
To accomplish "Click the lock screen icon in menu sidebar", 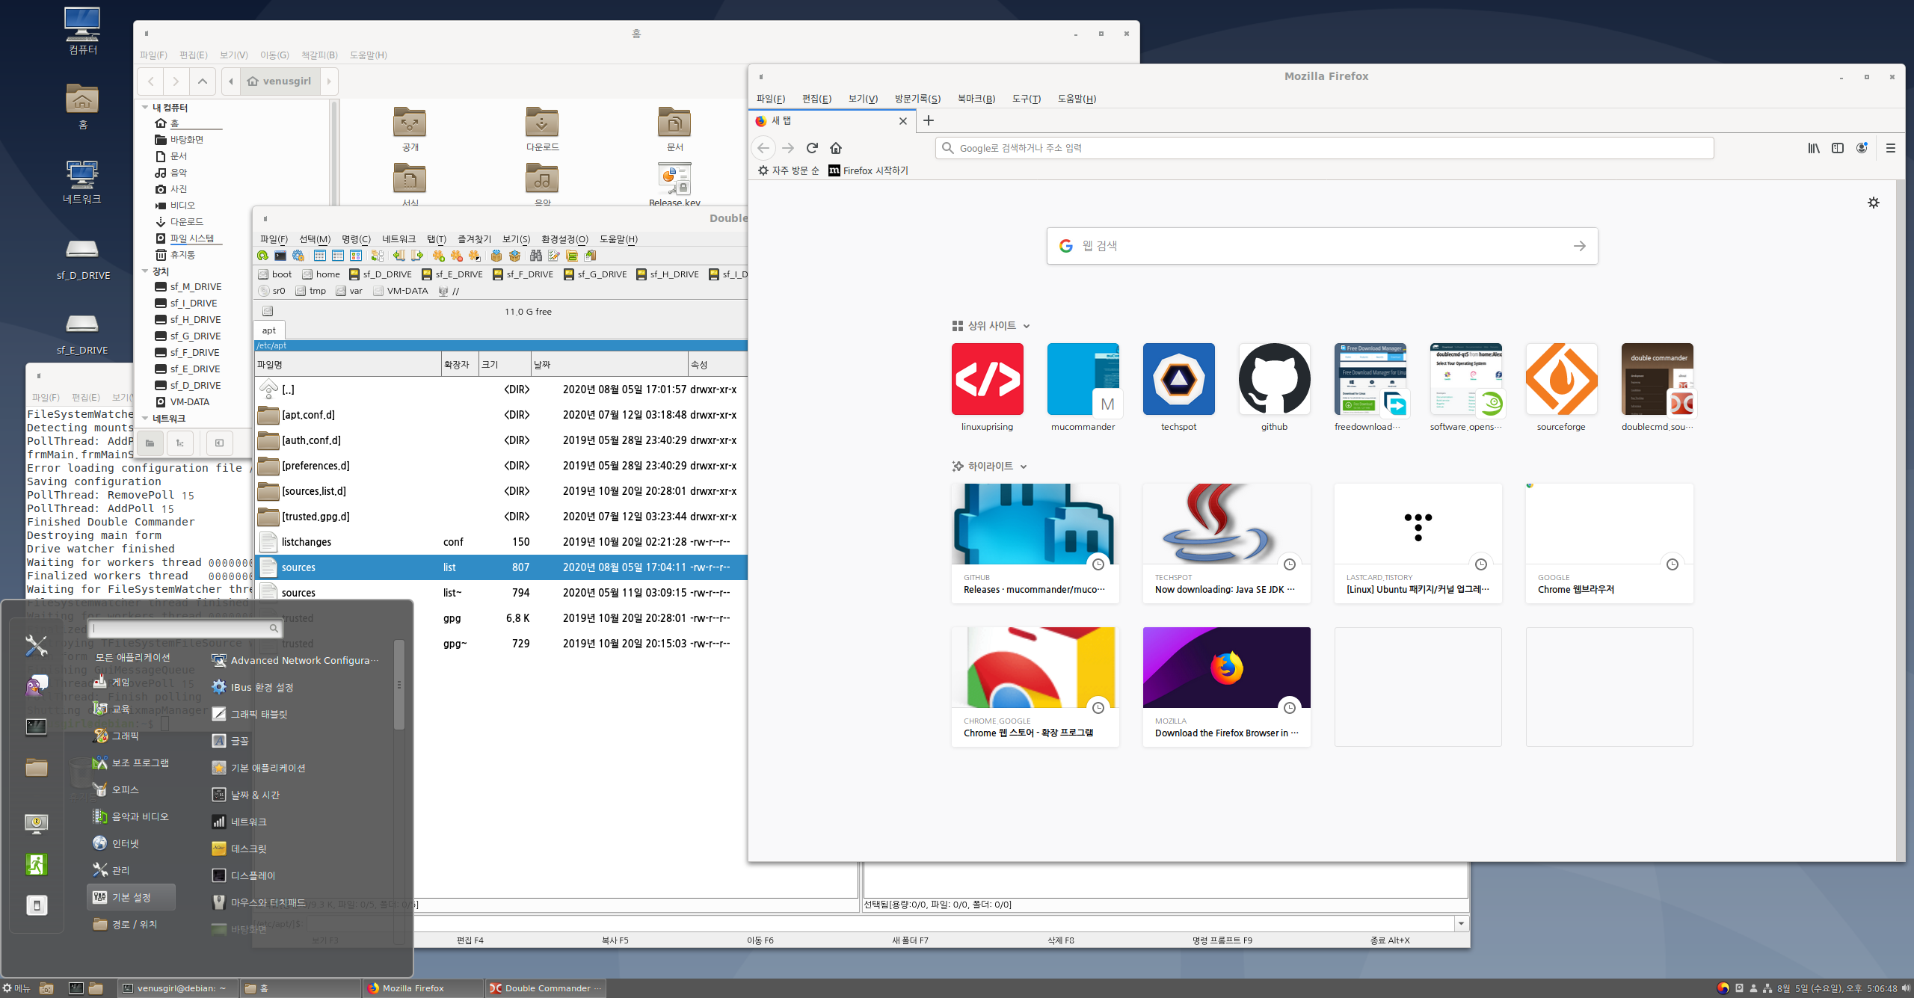I will [x=36, y=824].
